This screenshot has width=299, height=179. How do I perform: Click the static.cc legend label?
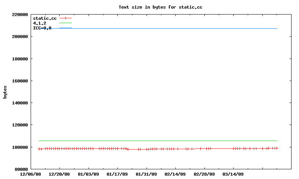(x=44, y=18)
